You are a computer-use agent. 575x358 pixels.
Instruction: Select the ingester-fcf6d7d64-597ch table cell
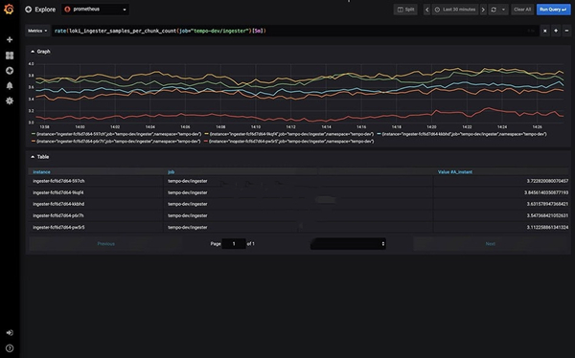tap(96, 181)
